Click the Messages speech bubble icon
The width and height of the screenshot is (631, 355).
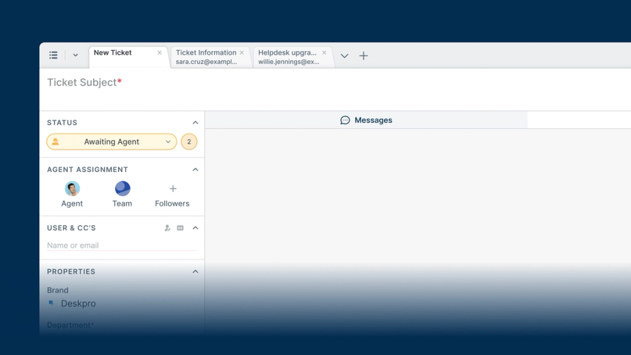pyautogui.click(x=345, y=120)
